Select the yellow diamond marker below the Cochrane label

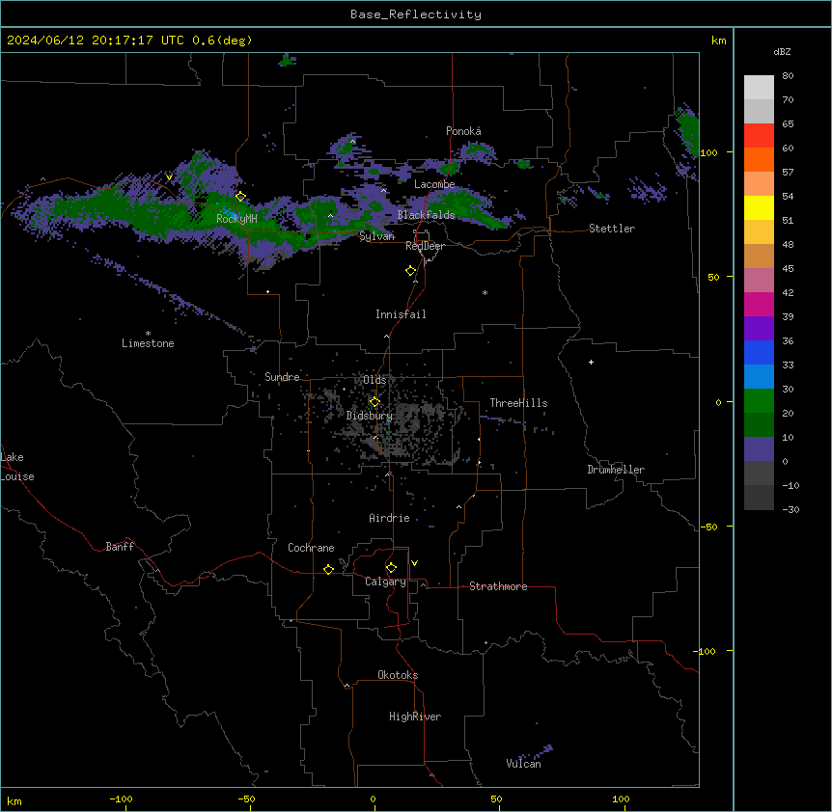(x=328, y=569)
